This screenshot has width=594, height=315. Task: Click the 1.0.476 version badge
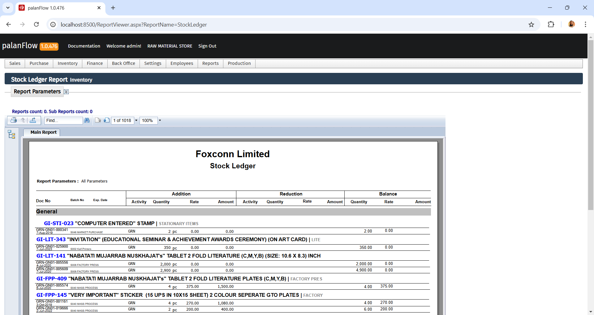pyautogui.click(x=49, y=46)
